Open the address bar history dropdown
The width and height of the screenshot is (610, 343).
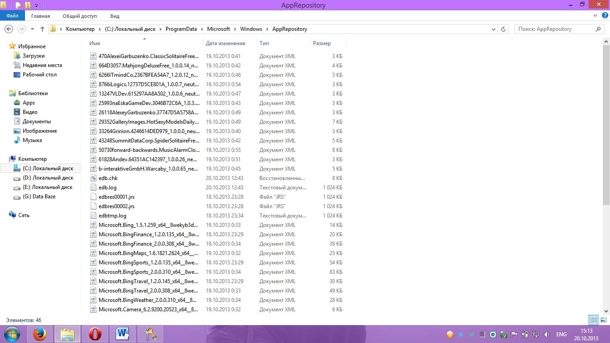pyautogui.click(x=493, y=29)
